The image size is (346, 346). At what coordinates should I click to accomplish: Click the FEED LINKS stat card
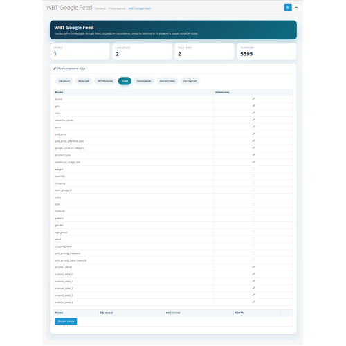point(204,51)
